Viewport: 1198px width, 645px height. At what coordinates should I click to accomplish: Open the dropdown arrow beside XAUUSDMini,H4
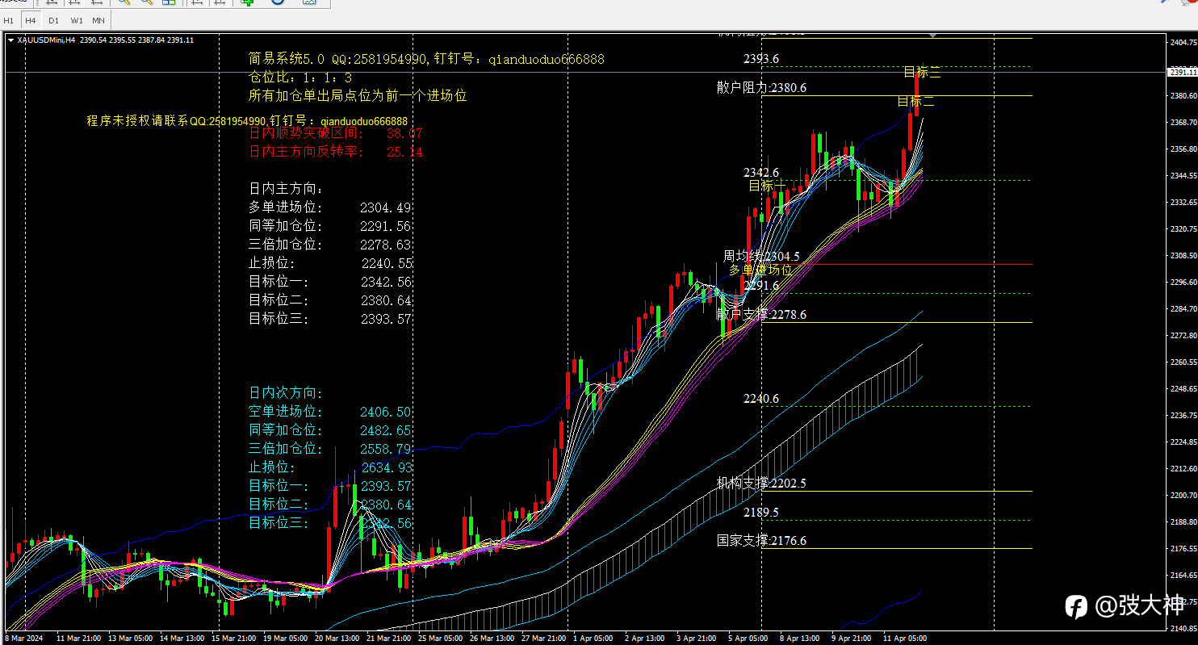(x=10, y=40)
